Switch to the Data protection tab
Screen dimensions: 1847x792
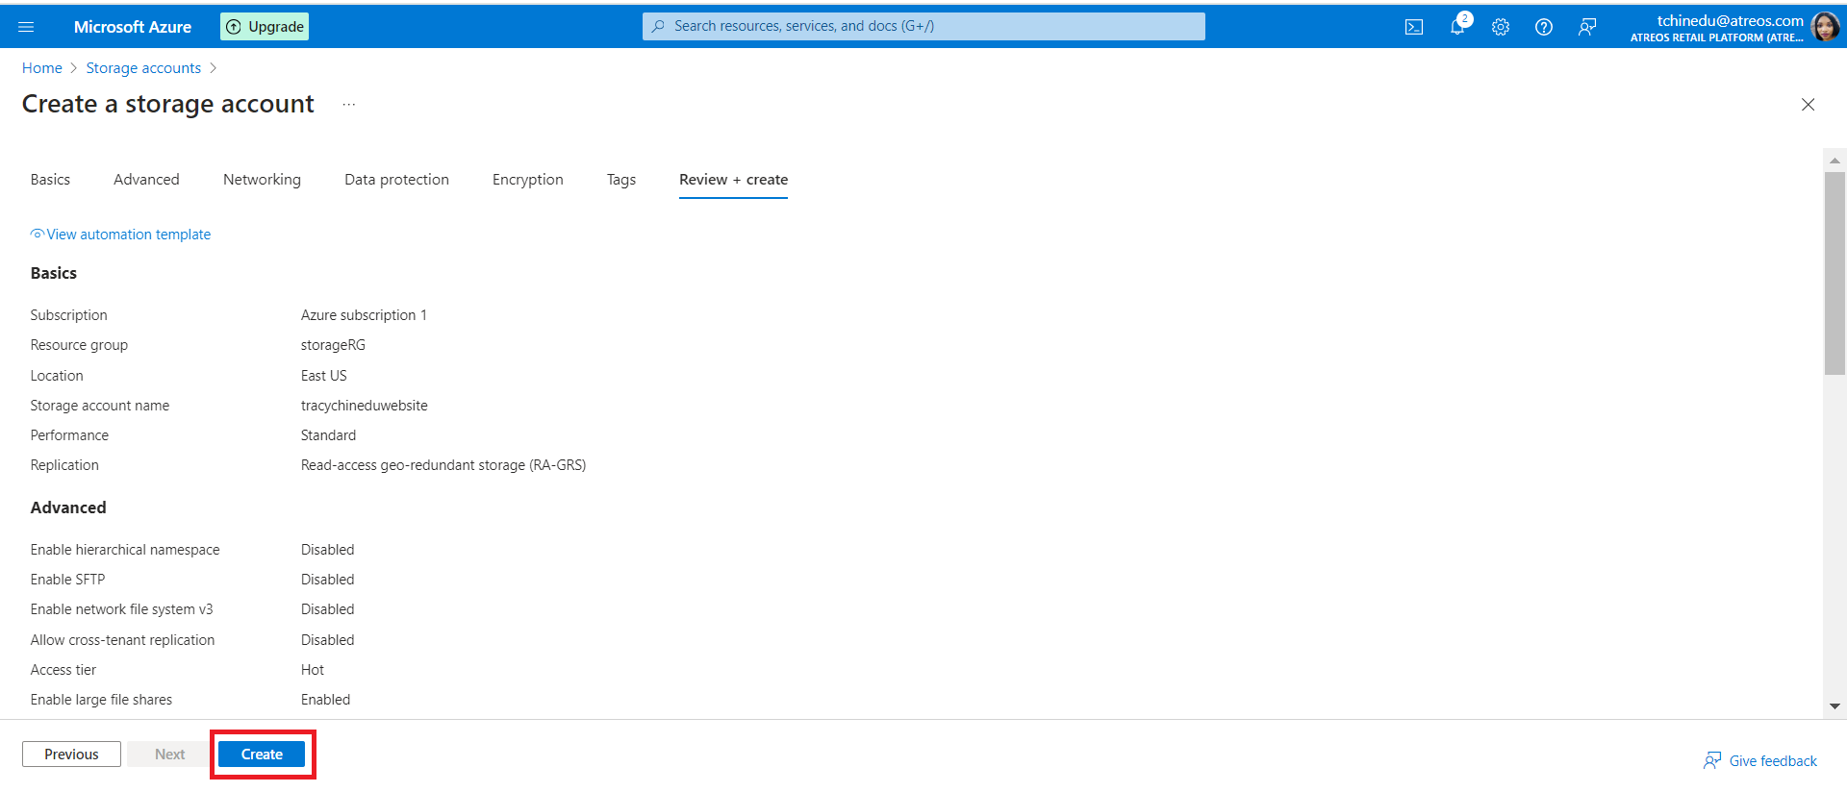[x=396, y=180]
